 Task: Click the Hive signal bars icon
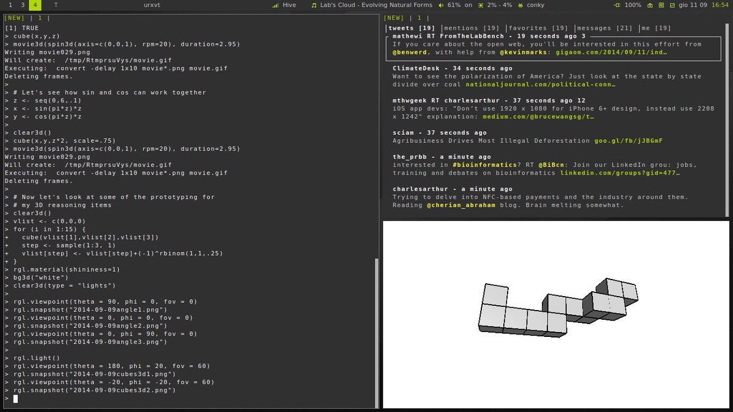point(275,5)
